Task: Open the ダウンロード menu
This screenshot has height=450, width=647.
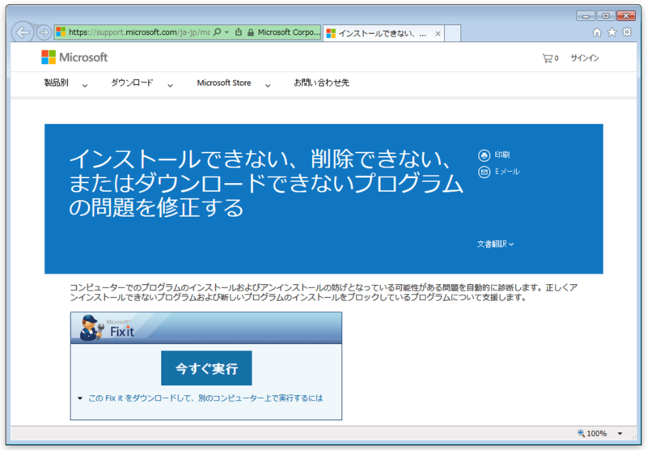Action: click(x=132, y=83)
